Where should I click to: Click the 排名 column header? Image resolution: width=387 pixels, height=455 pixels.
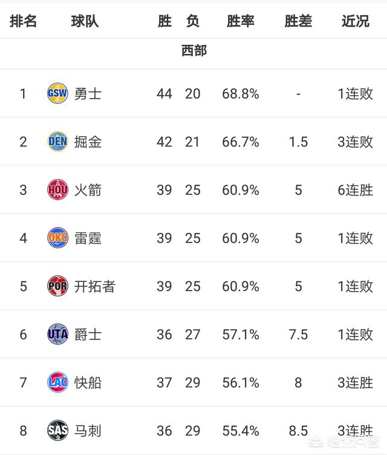point(23,21)
